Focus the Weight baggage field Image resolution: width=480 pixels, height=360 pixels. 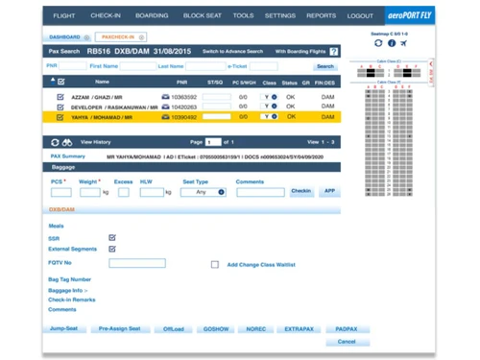[90, 192]
